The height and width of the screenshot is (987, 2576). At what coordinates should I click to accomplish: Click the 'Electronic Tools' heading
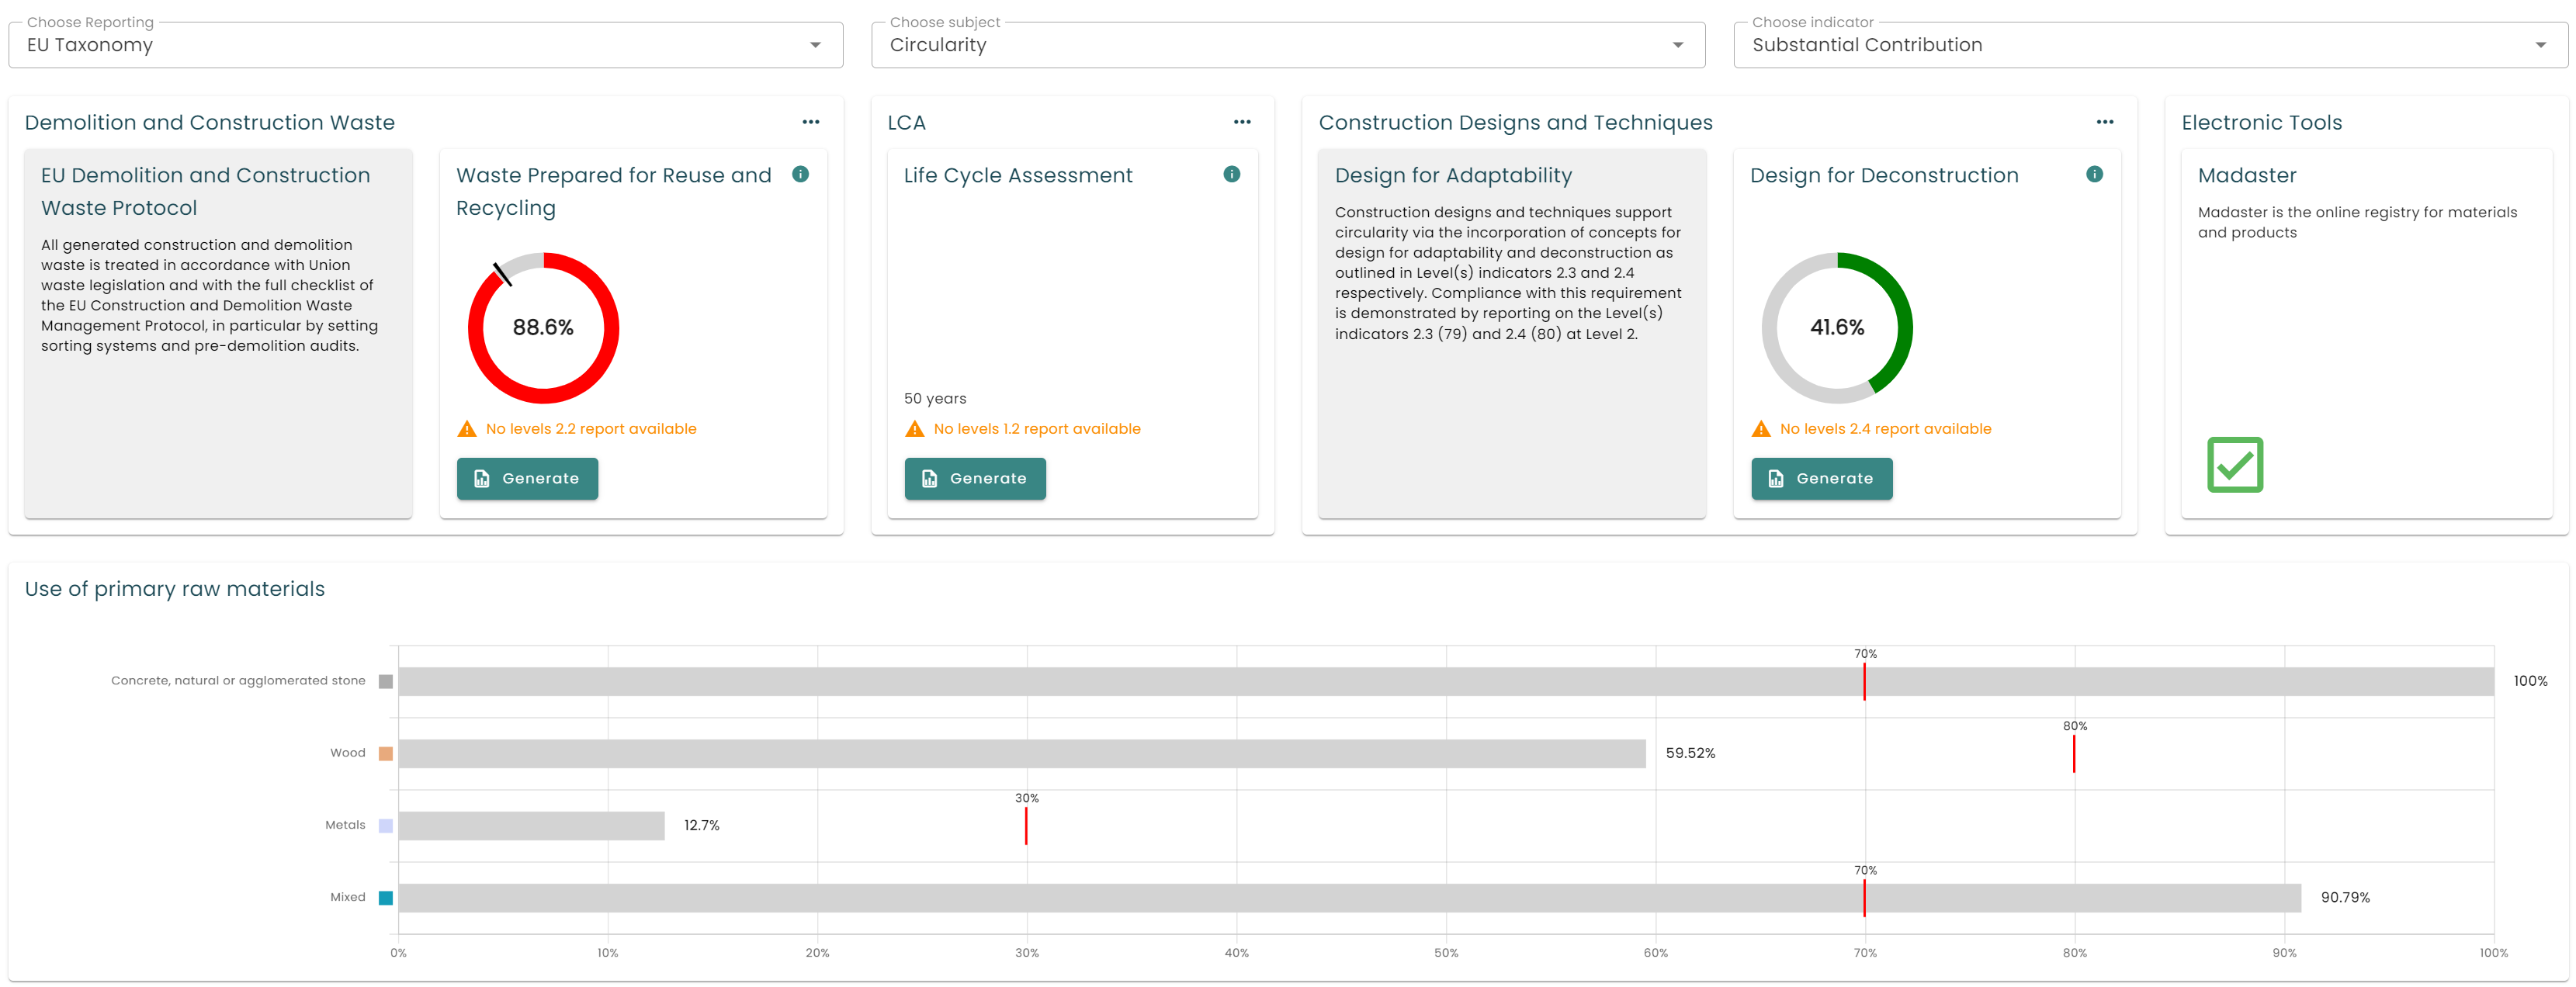(x=2261, y=123)
